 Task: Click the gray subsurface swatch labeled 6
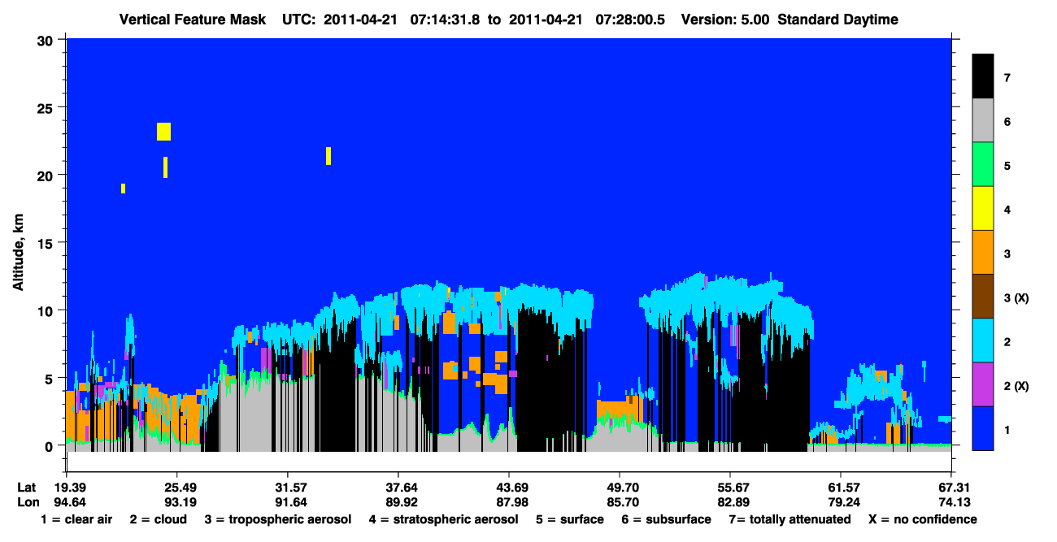pos(983,120)
